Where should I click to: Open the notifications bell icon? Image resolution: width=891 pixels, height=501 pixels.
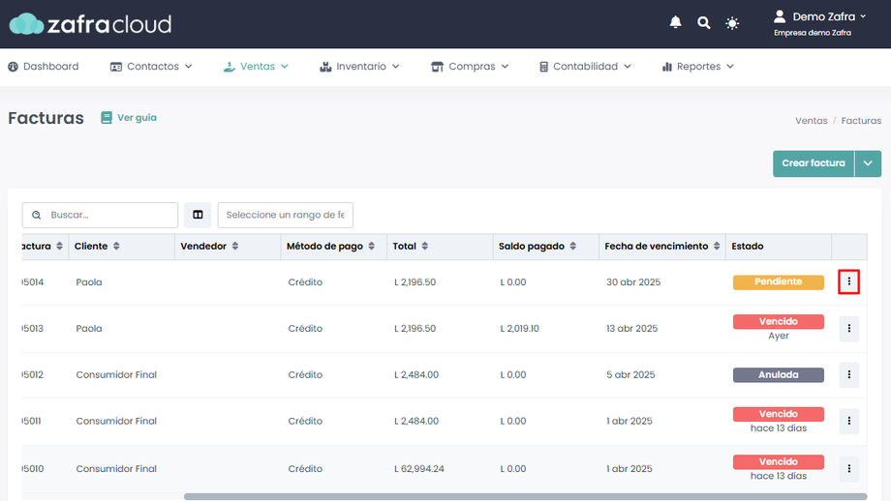click(676, 22)
